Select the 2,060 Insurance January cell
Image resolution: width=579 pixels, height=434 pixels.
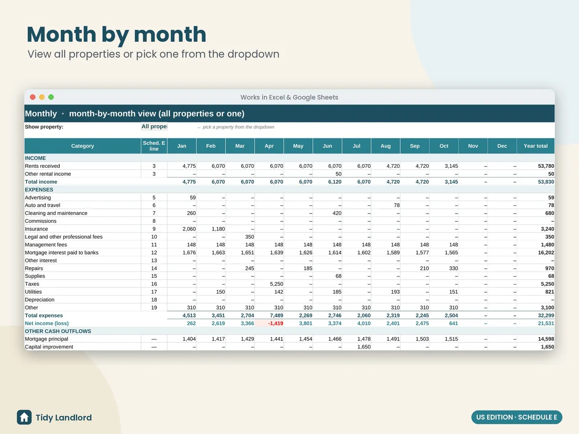[182, 229]
